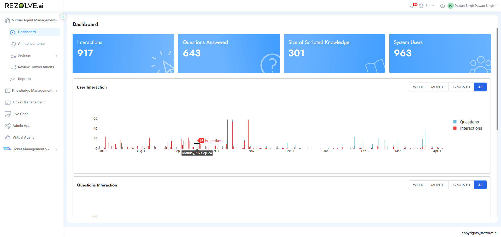Screen dimensions: 501x237
Task: Open the Reports page
Action: [x=24, y=79]
